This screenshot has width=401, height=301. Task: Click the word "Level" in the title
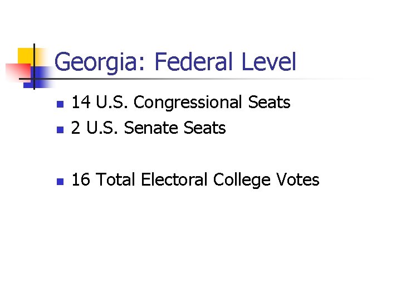pyautogui.click(x=269, y=62)
